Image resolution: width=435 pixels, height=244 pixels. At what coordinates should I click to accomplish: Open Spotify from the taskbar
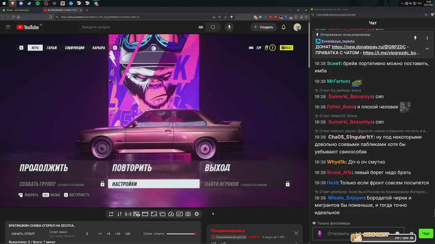pyautogui.click(x=38, y=3)
